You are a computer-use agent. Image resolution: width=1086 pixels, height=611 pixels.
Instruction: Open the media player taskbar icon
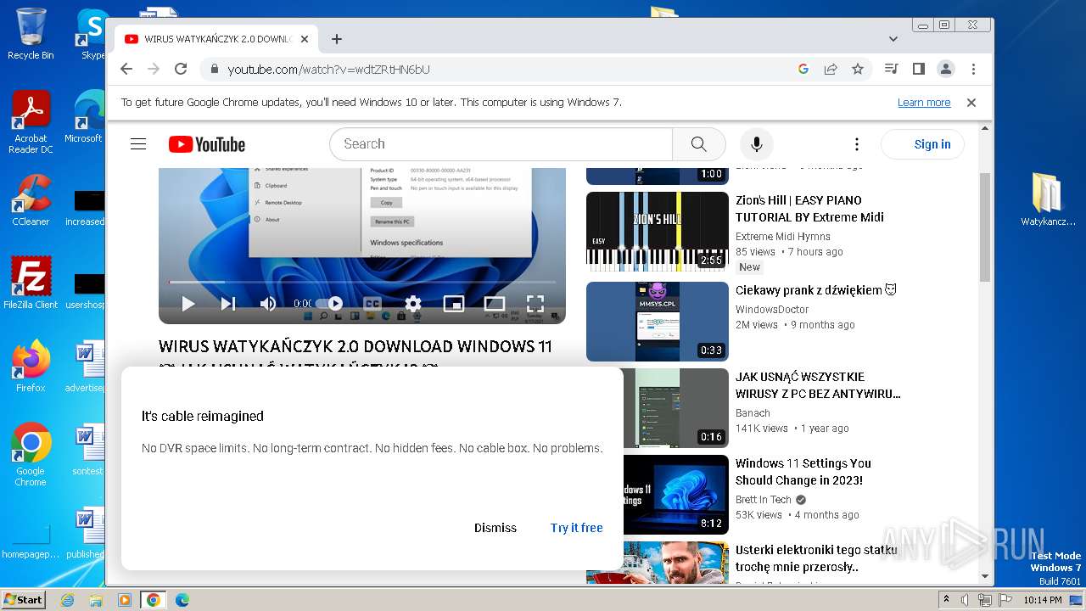click(125, 600)
